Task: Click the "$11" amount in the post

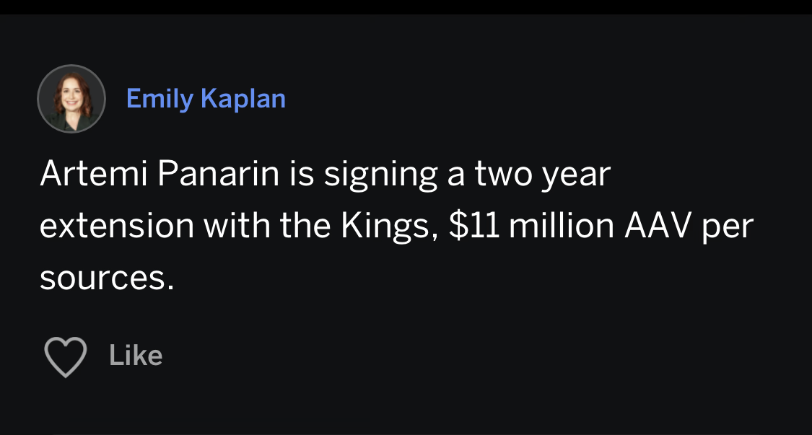Action: [x=474, y=227]
